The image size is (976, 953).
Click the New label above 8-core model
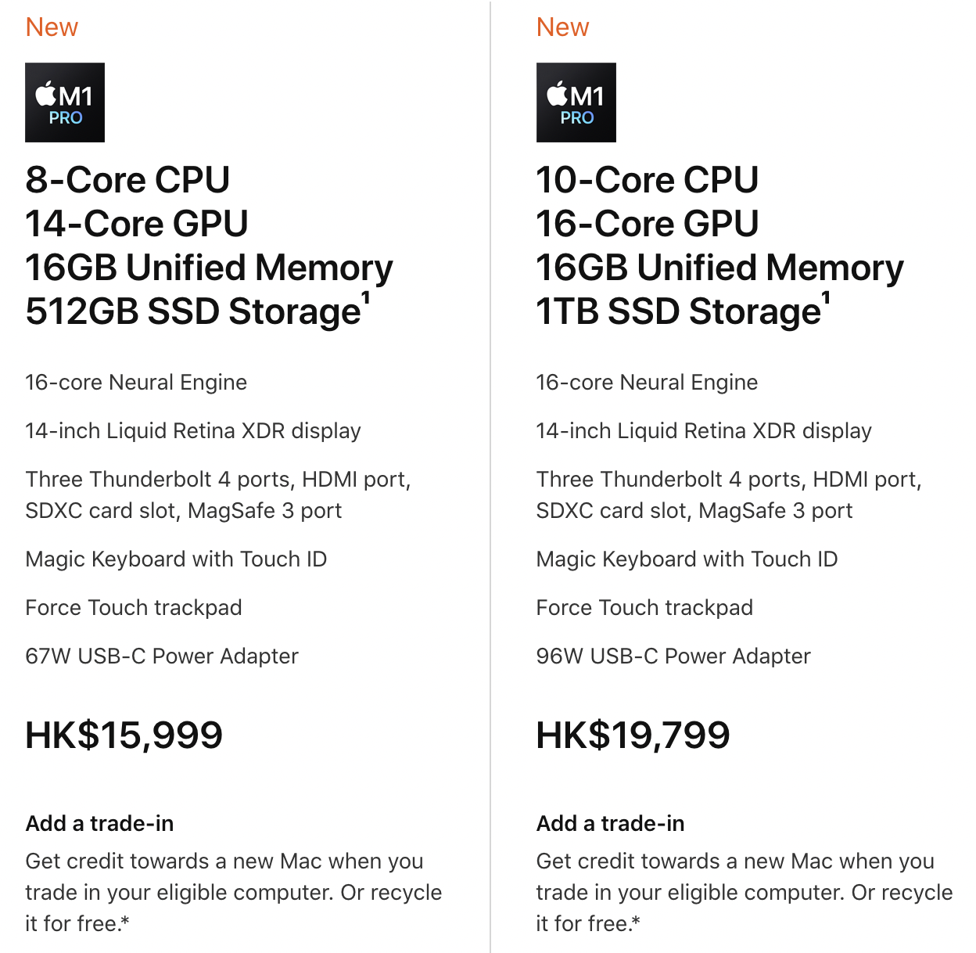52,27
